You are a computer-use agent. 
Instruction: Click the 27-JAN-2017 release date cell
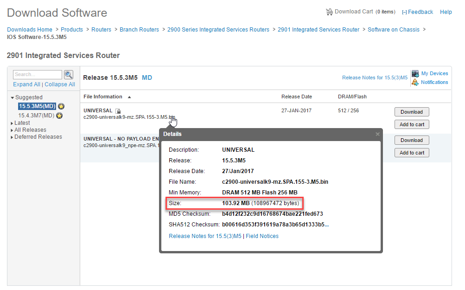[x=297, y=110]
